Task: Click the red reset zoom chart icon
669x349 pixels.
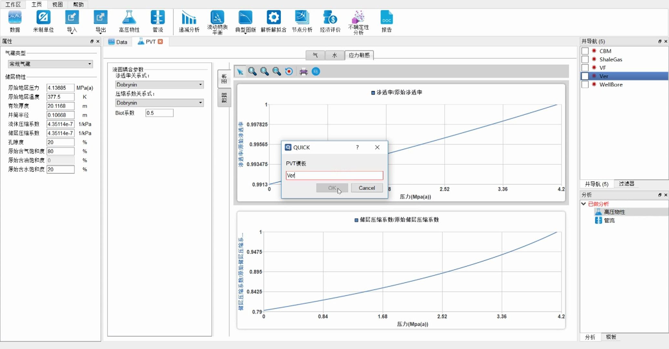Action: (x=289, y=72)
